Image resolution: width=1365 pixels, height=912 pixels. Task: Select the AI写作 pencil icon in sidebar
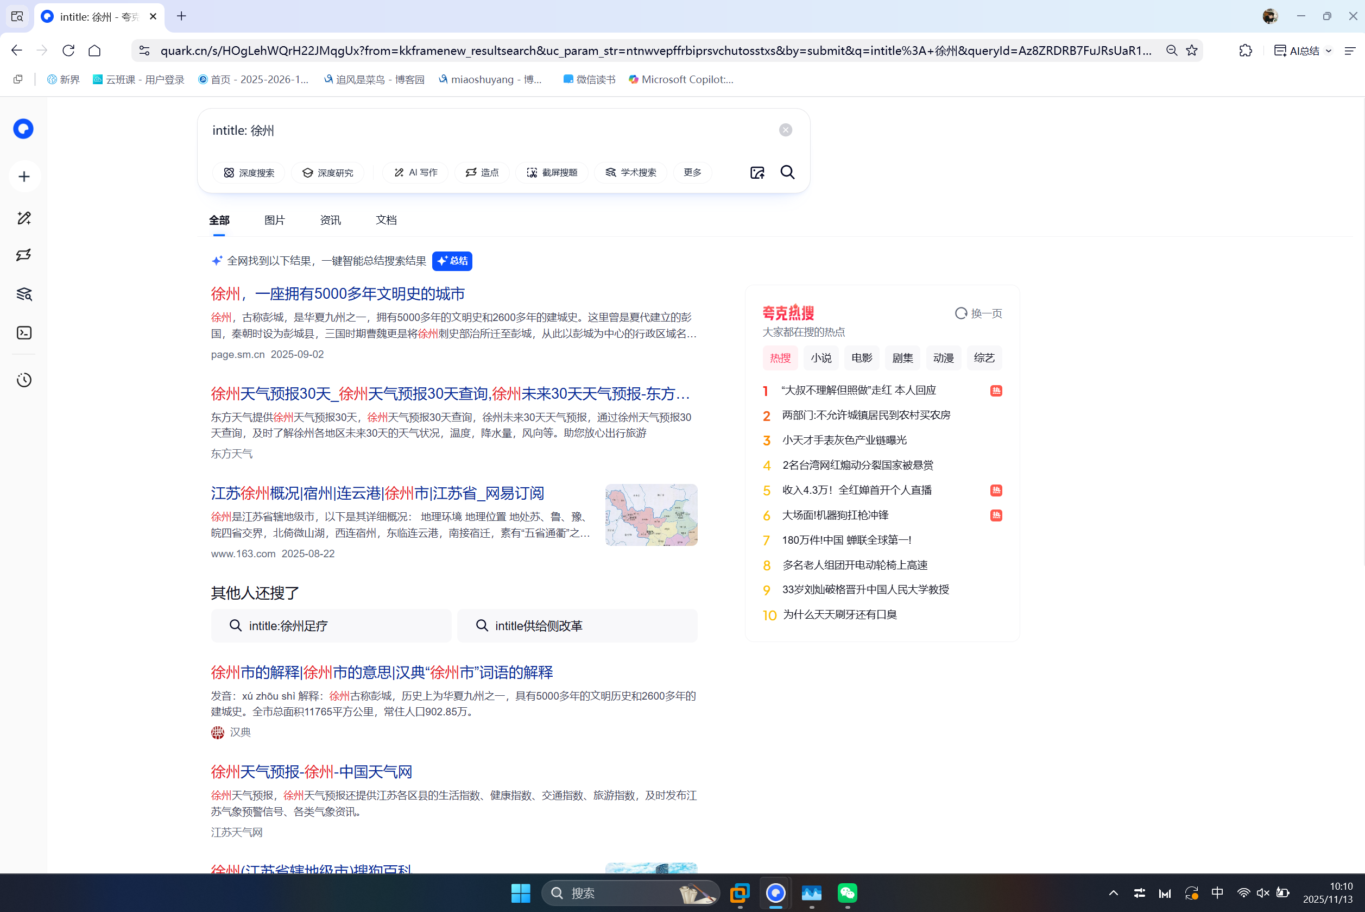[x=23, y=217]
